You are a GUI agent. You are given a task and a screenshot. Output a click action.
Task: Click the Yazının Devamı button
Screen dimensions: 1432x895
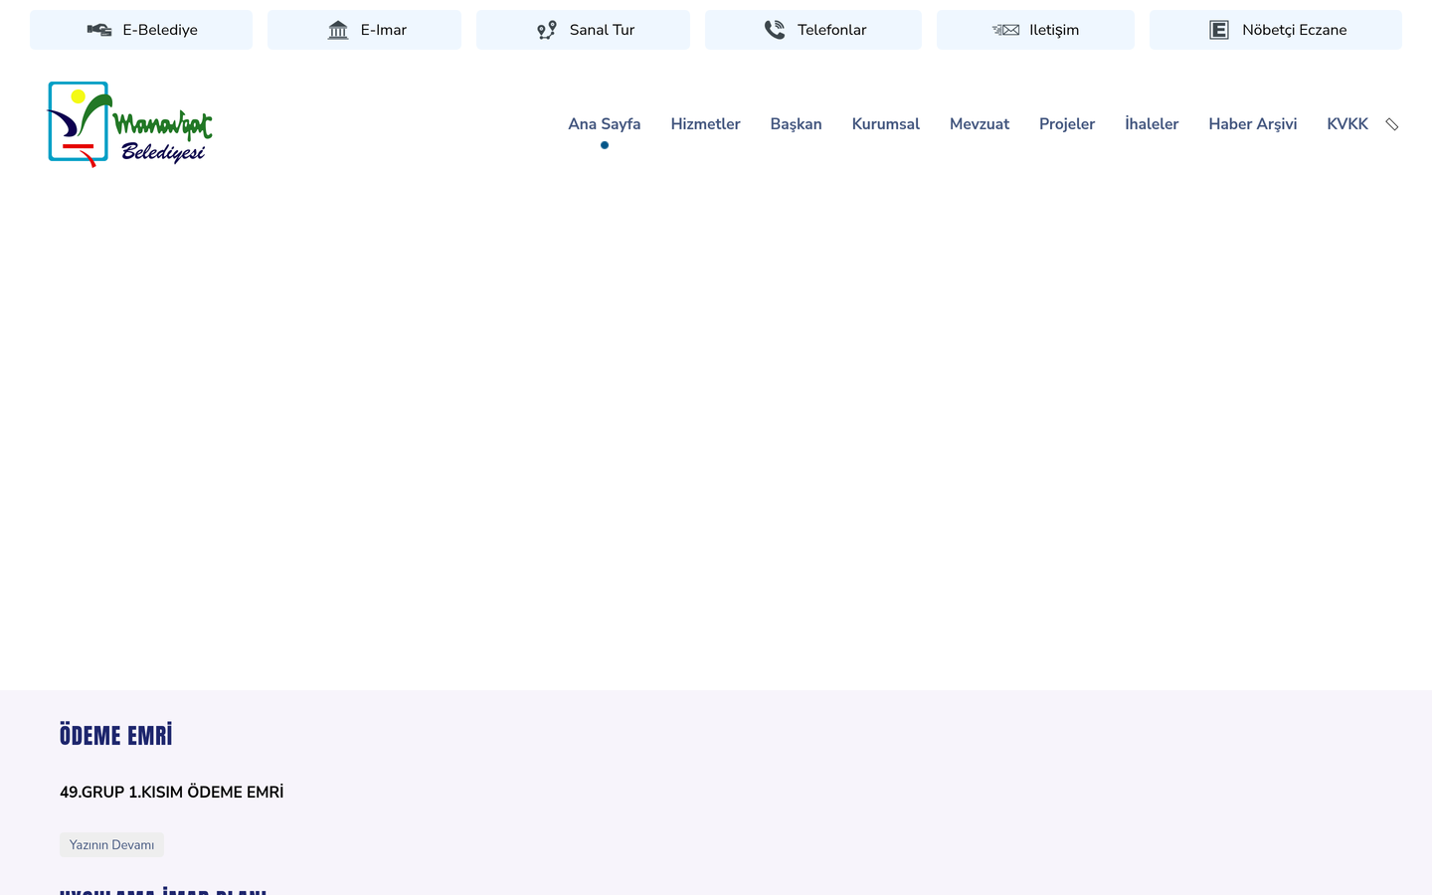click(x=111, y=844)
